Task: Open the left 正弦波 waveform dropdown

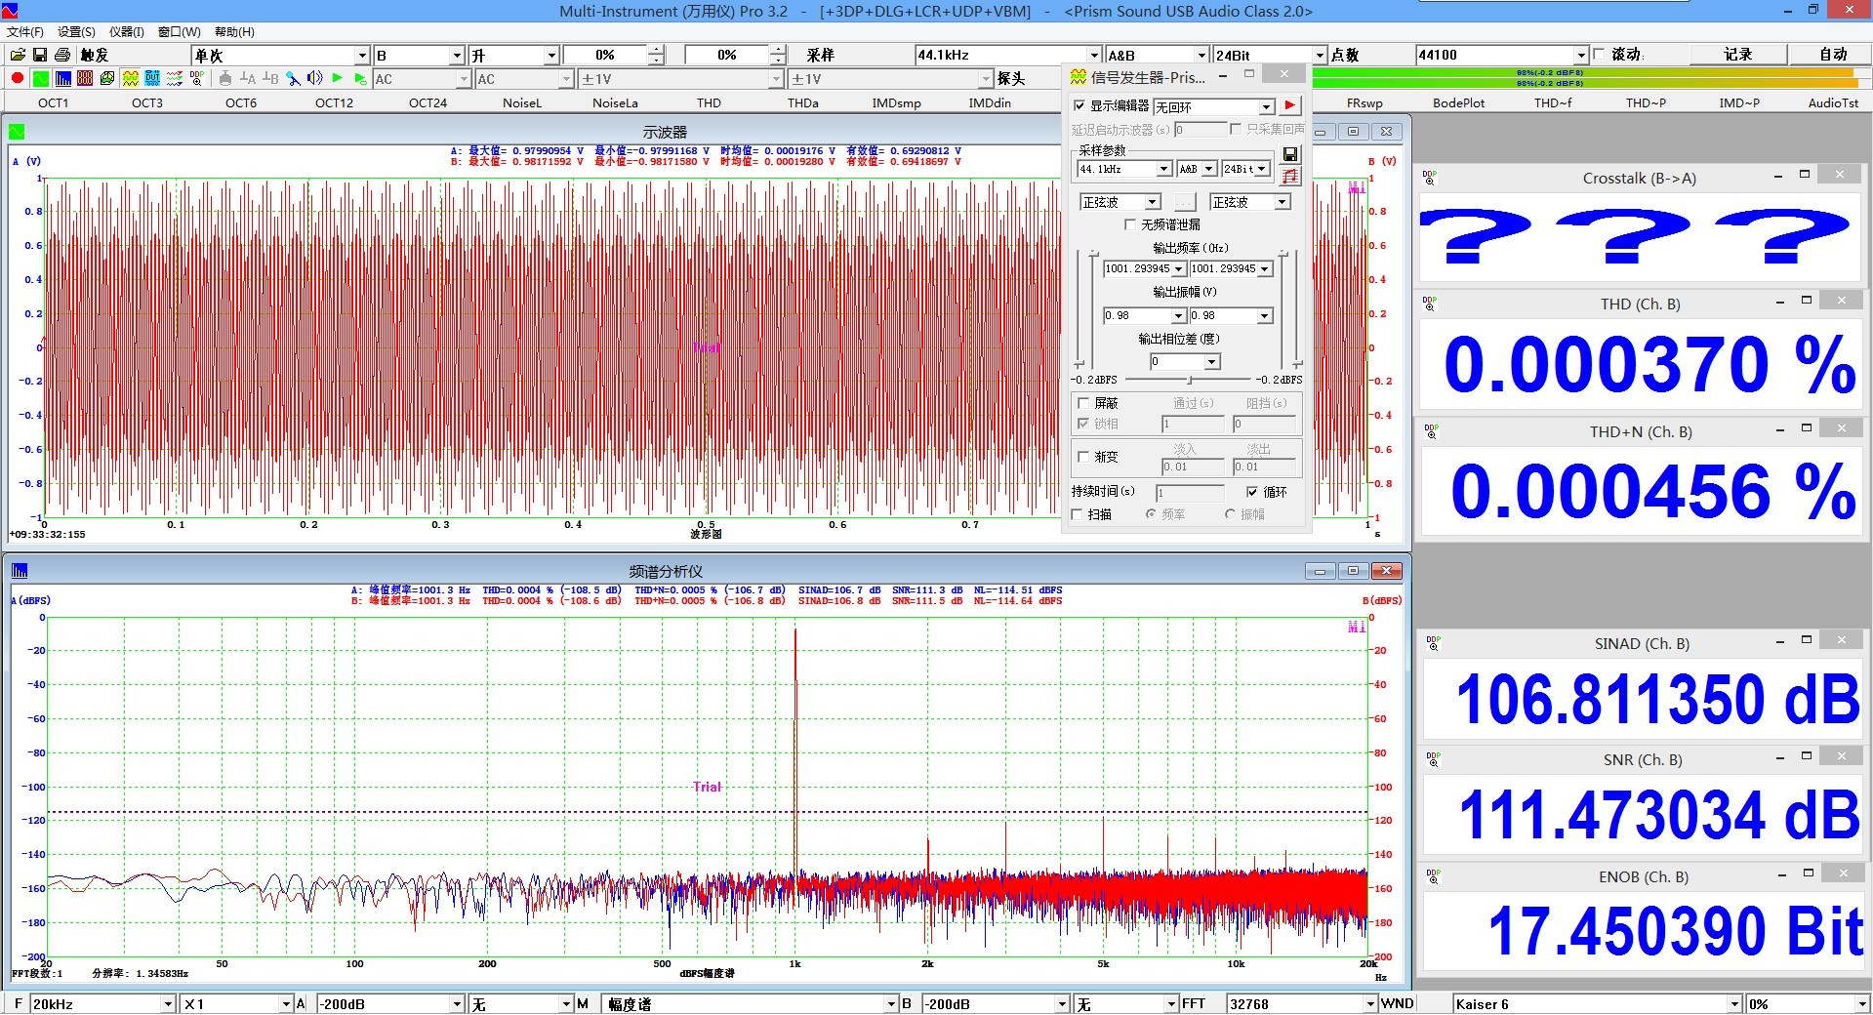Action: 1153,202
